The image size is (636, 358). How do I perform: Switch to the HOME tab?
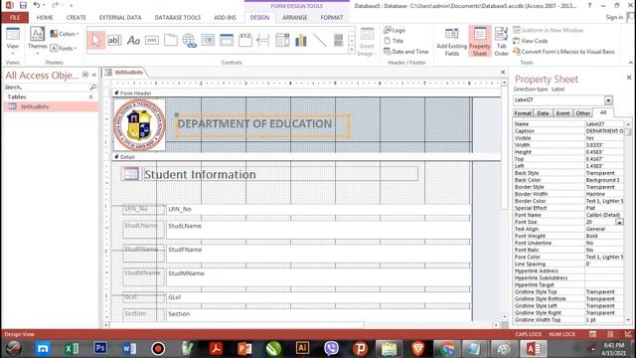coord(45,18)
